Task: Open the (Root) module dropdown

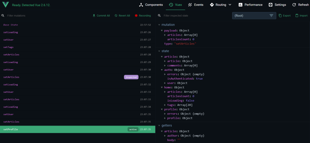Action: pos(254,15)
